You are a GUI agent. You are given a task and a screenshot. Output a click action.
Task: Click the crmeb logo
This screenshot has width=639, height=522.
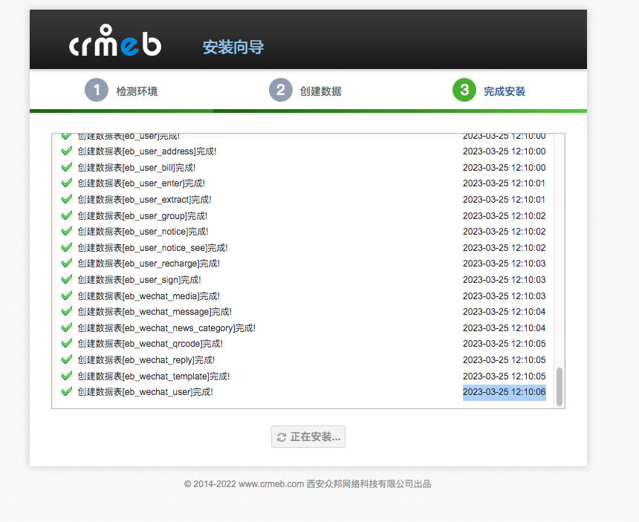[x=115, y=40]
